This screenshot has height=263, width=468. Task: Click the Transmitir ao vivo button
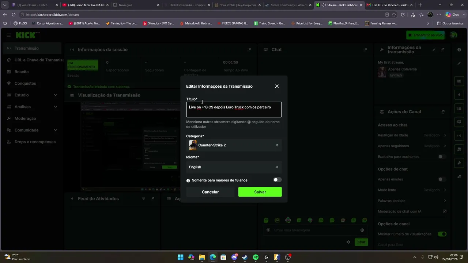coord(425,35)
